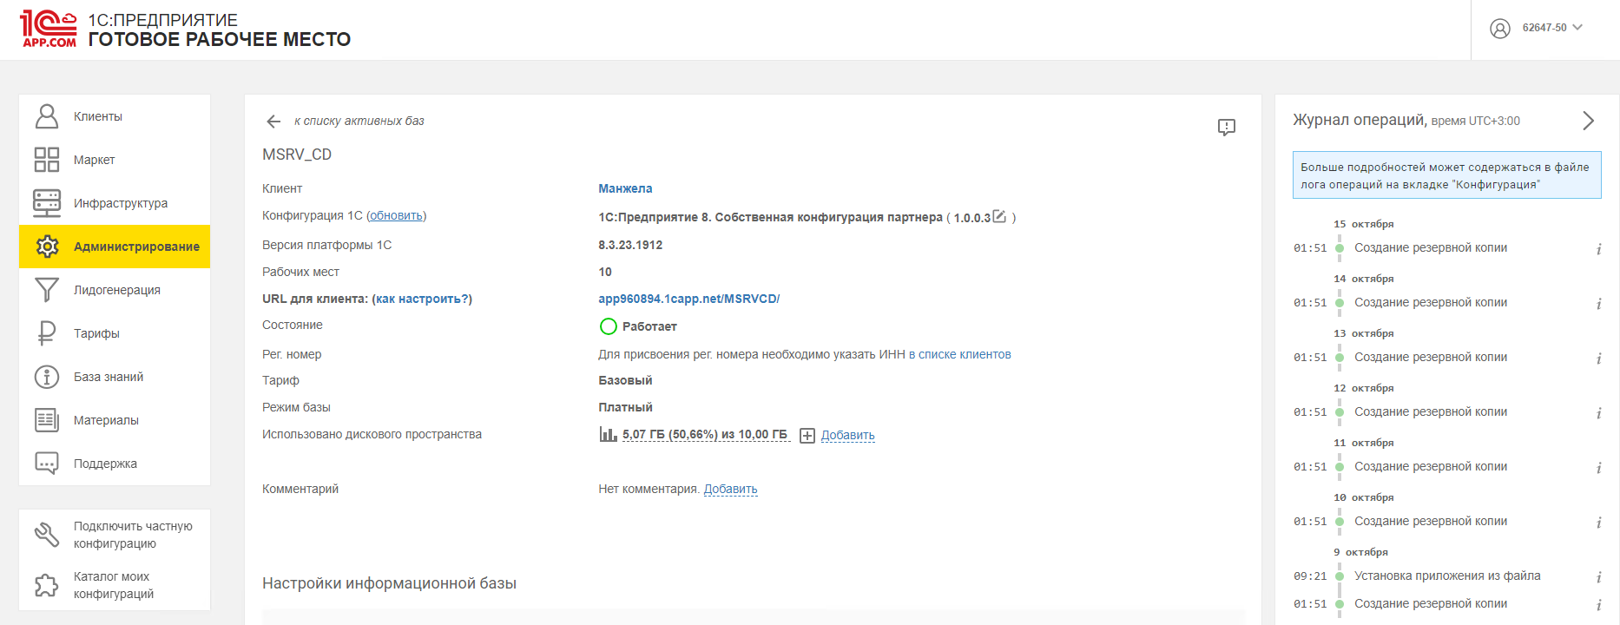This screenshot has width=1620, height=625.
Task: Click info icon for 14 октября backup
Action: click(1598, 304)
